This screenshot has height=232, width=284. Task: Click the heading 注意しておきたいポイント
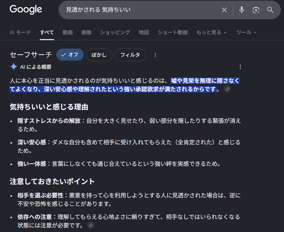click(x=52, y=181)
